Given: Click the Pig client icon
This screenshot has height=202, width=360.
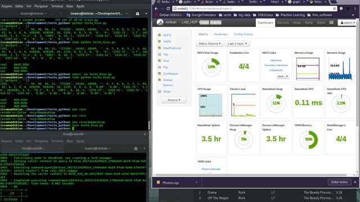Looking at the screenshot, I should pyautogui.click(x=159, y=67).
